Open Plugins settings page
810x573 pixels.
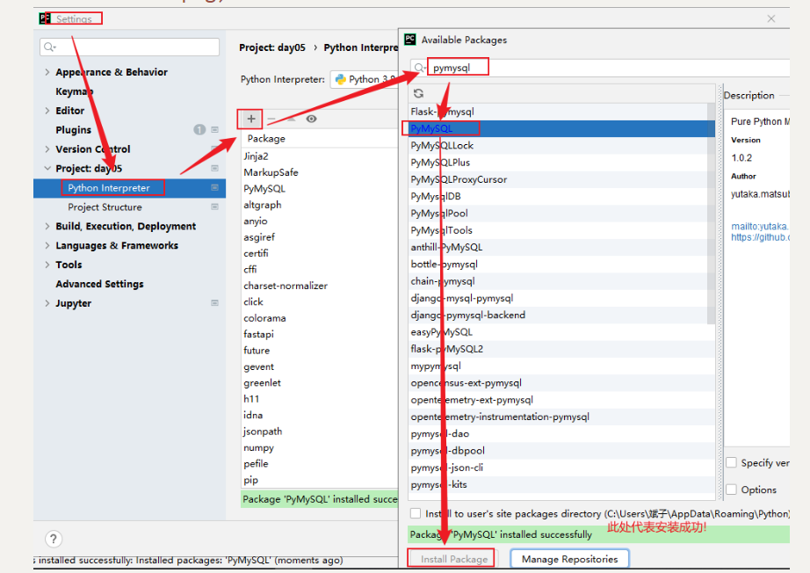(x=73, y=130)
